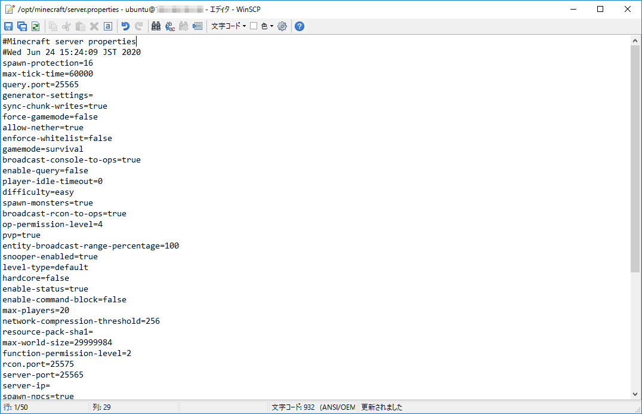Click the line 'max-world-size=29999984'
642x414 pixels.
click(x=57, y=343)
